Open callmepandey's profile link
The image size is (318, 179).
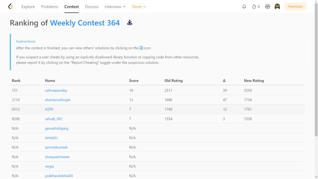[x=56, y=90]
